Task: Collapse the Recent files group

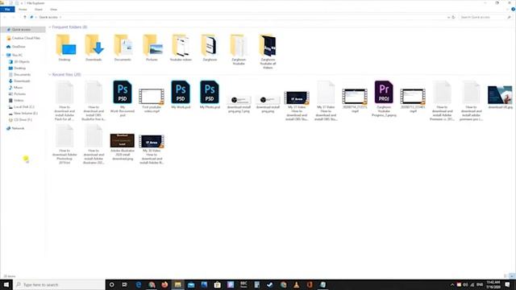Action: click(50, 75)
